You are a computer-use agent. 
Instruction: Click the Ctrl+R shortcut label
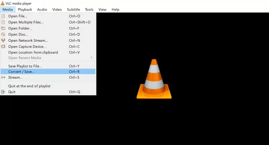tap(74, 72)
